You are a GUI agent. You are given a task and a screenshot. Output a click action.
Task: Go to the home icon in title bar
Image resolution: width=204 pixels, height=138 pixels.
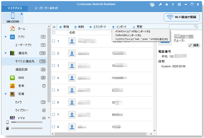pyautogui.click(x=167, y=4)
